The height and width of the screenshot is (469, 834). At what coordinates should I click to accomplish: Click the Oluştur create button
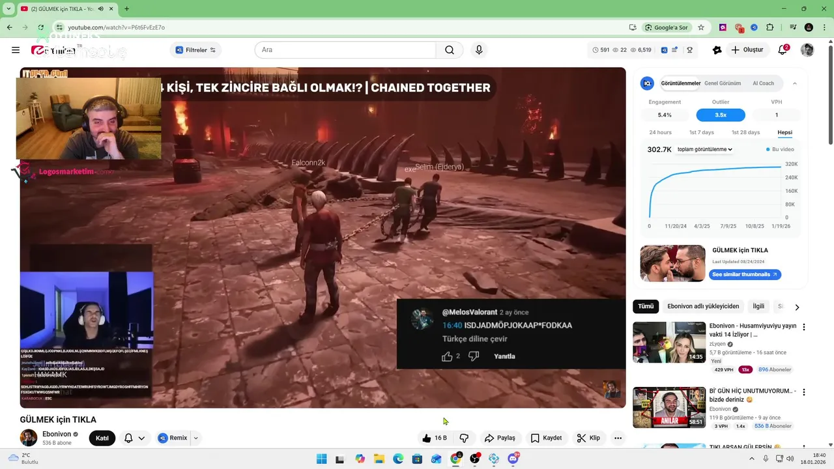click(747, 50)
